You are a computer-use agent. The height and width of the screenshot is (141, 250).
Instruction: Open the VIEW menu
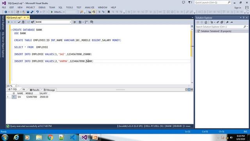point(20,7)
